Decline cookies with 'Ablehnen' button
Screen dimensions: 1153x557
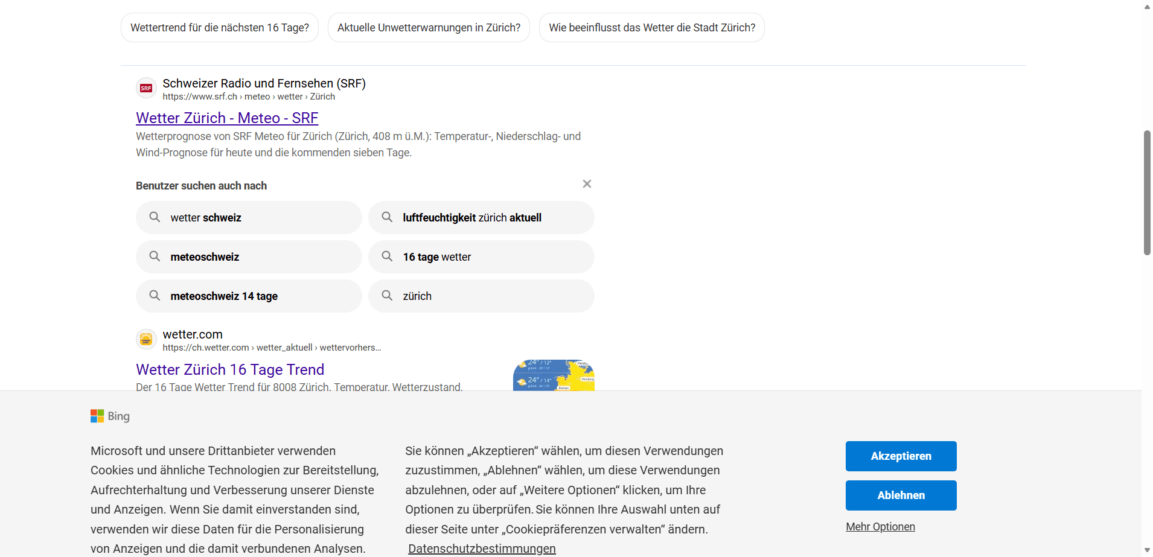[x=901, y=495]
